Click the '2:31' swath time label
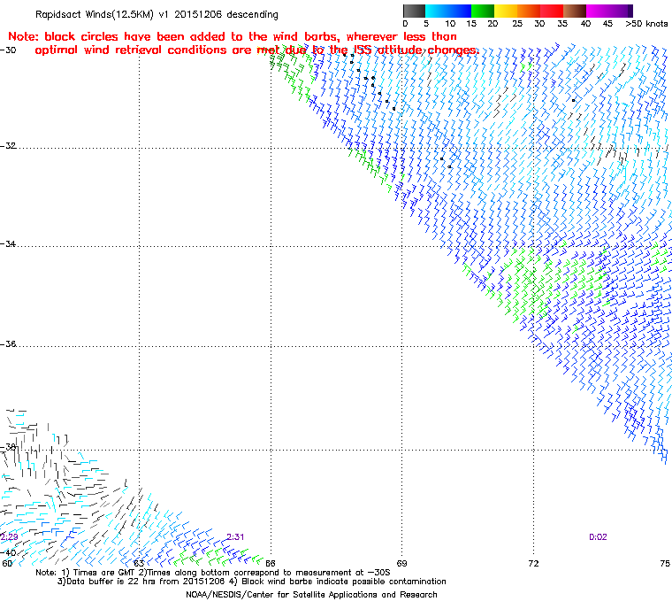This screenshot has height=609, width=672. (x=235, y=537)
